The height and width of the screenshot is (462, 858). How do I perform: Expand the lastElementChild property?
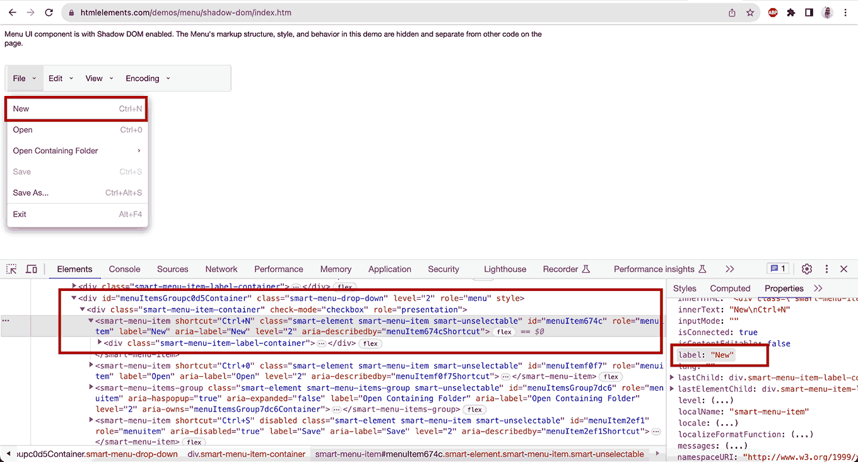[x=672, y=389]
